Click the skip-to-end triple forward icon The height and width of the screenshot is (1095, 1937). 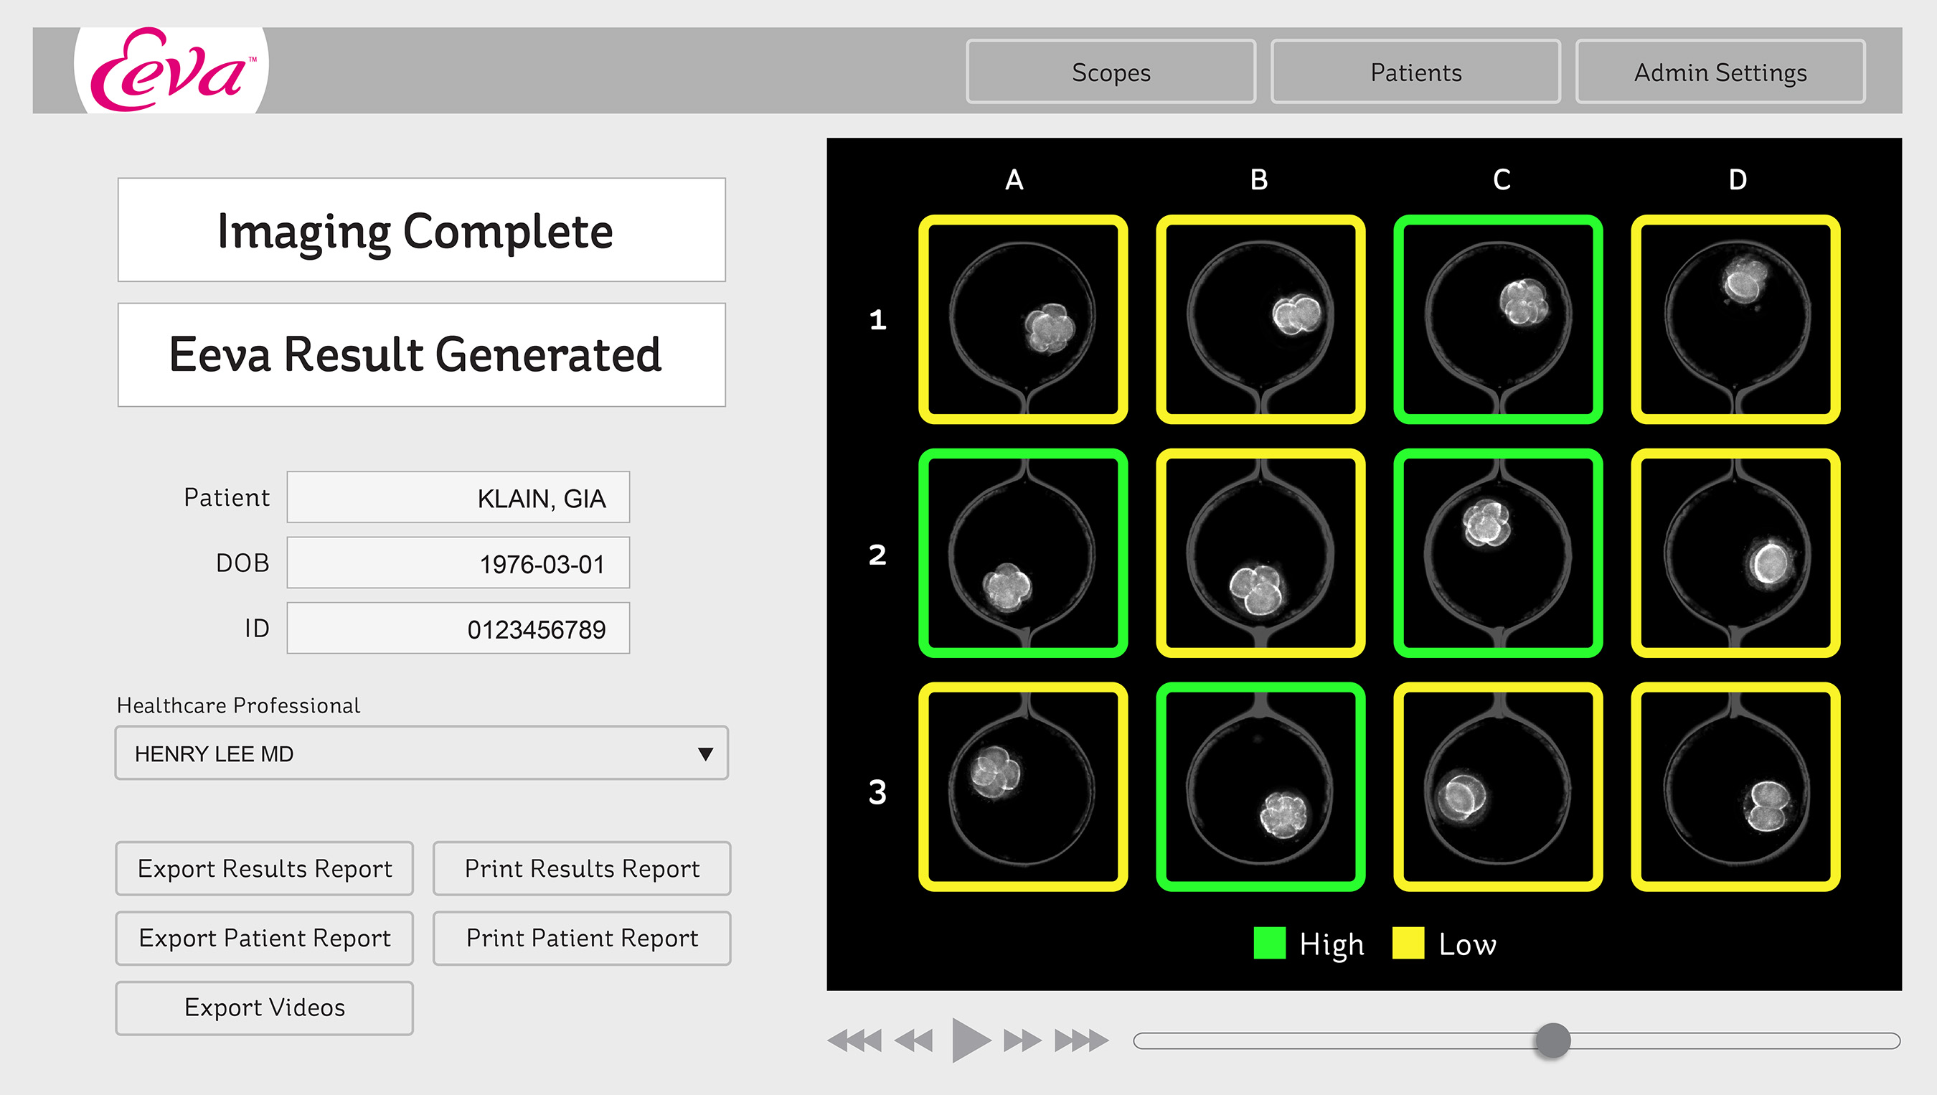1081,1041
